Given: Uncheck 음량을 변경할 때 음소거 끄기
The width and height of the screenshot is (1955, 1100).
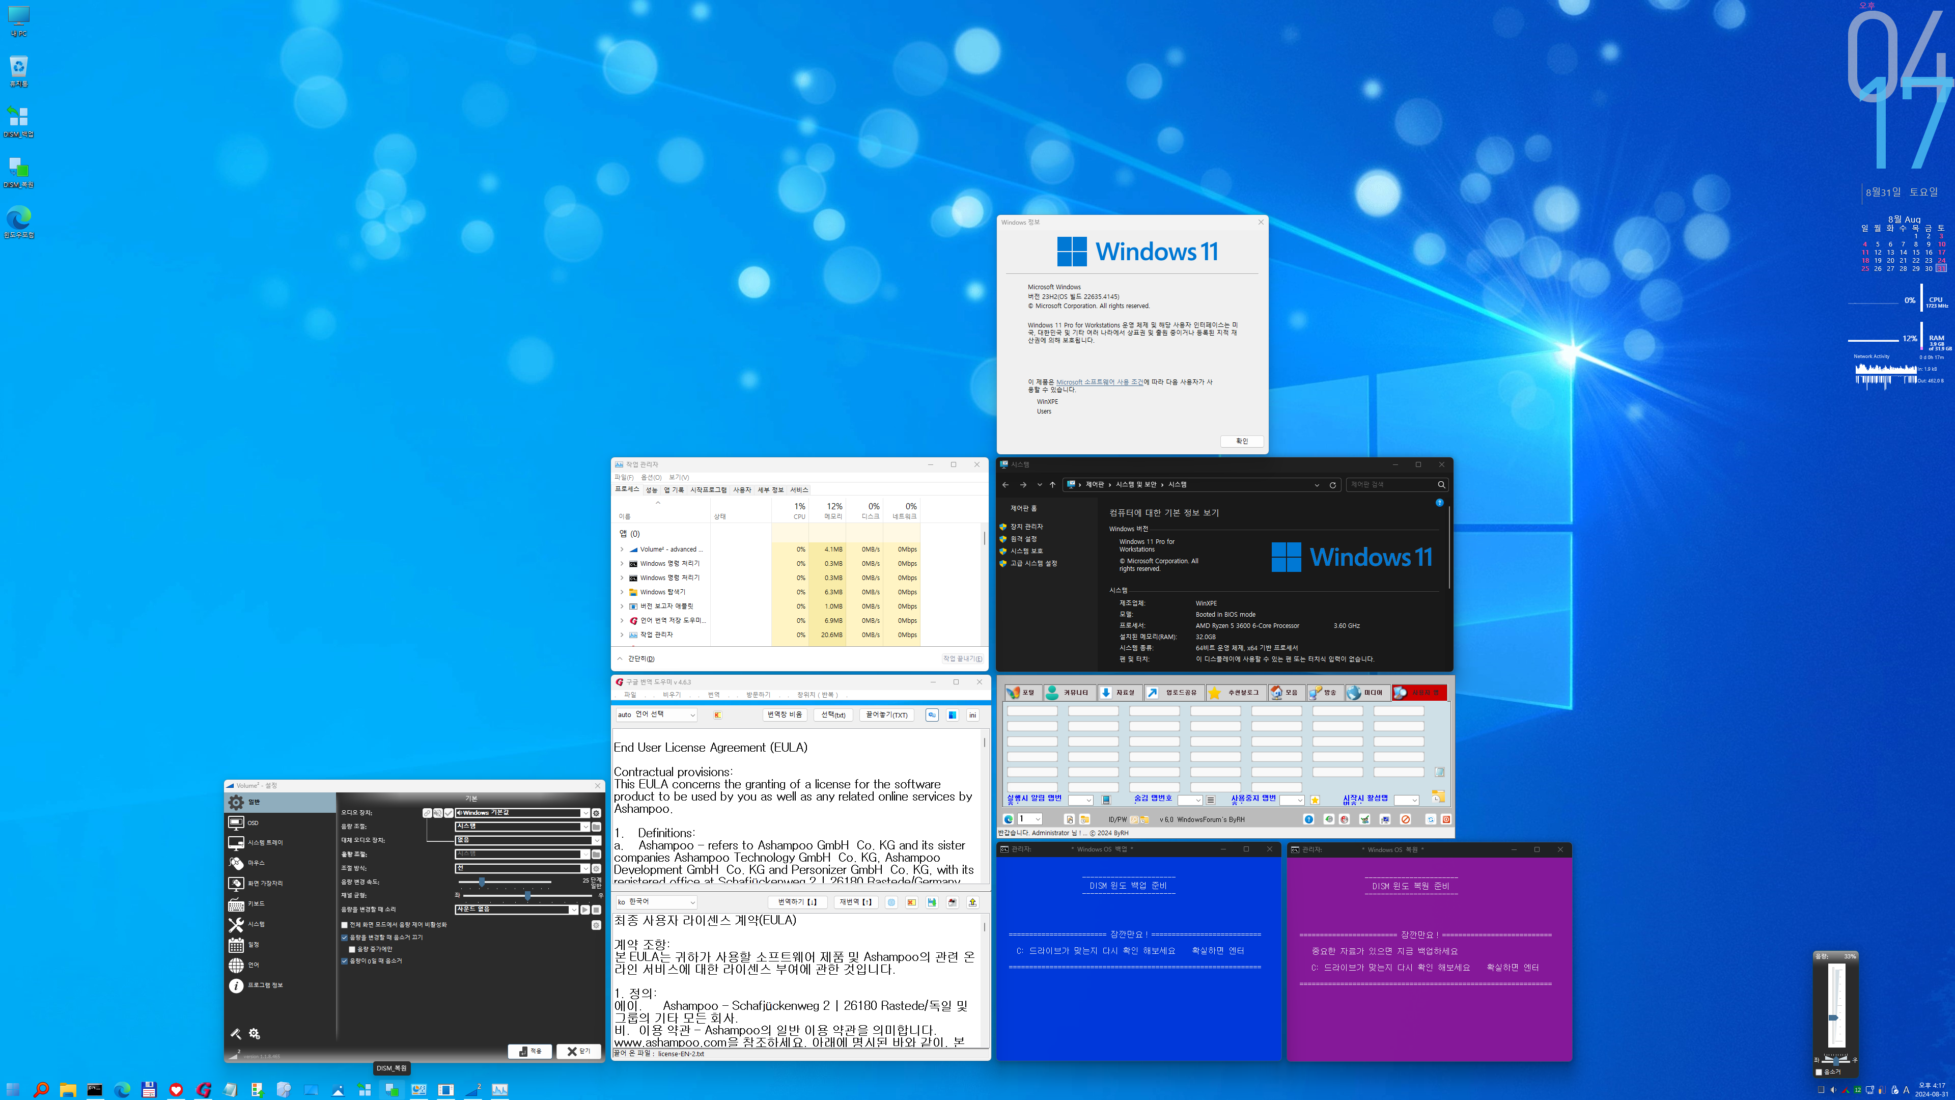Looking at the screenshot, I should [x=382, y=938].
